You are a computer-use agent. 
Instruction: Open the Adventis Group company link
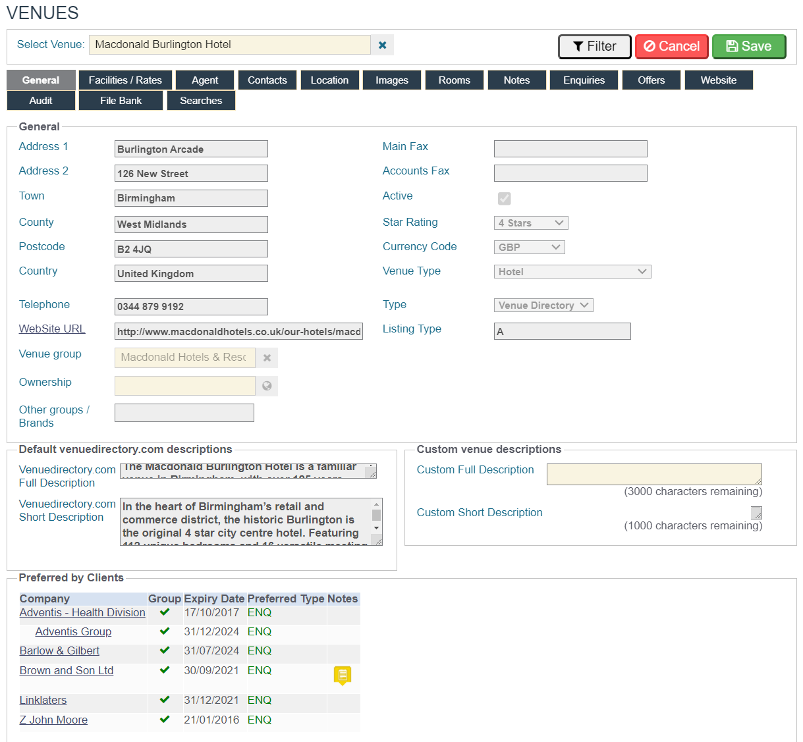[x=73, y=631]
